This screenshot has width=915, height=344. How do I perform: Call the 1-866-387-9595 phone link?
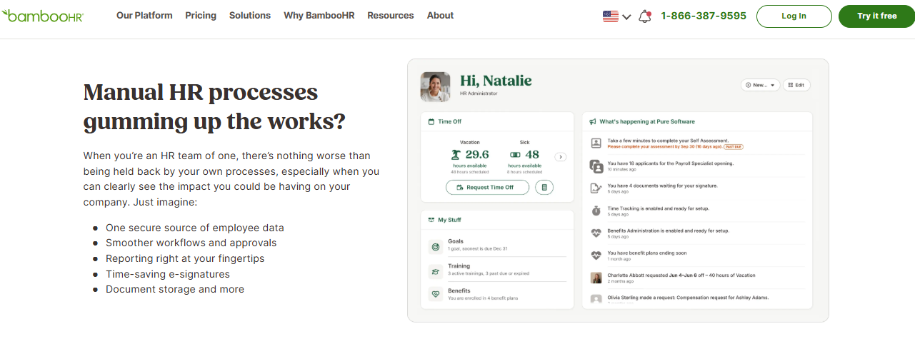click(x=704, y=16)
